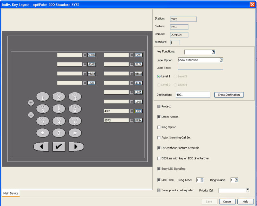257x206 pixels.
Task: Toggle Same priority call signalled checkbox
Action: click(x=159, y=190)
